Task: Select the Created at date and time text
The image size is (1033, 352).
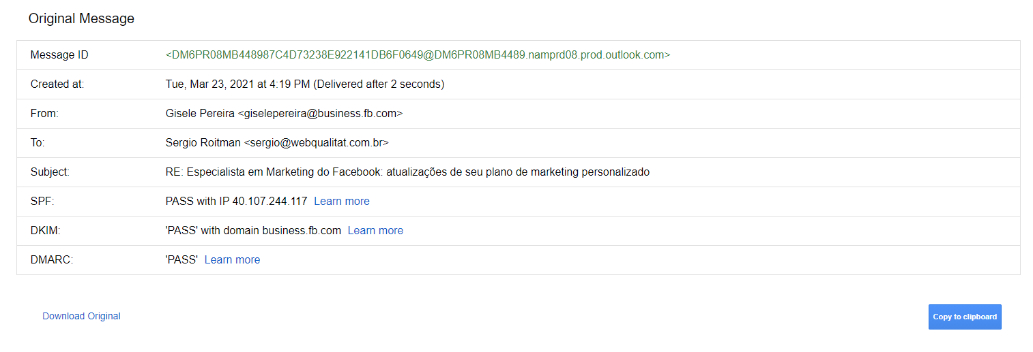Action: tap(304, 84)
